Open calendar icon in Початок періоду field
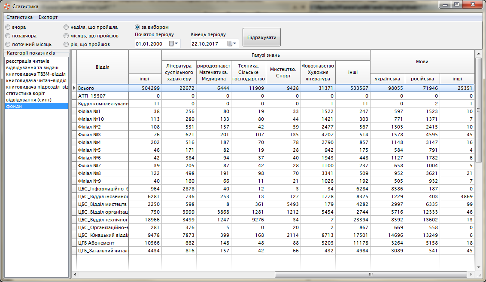This screenshot has width=486, height=282. pos(171,44)
